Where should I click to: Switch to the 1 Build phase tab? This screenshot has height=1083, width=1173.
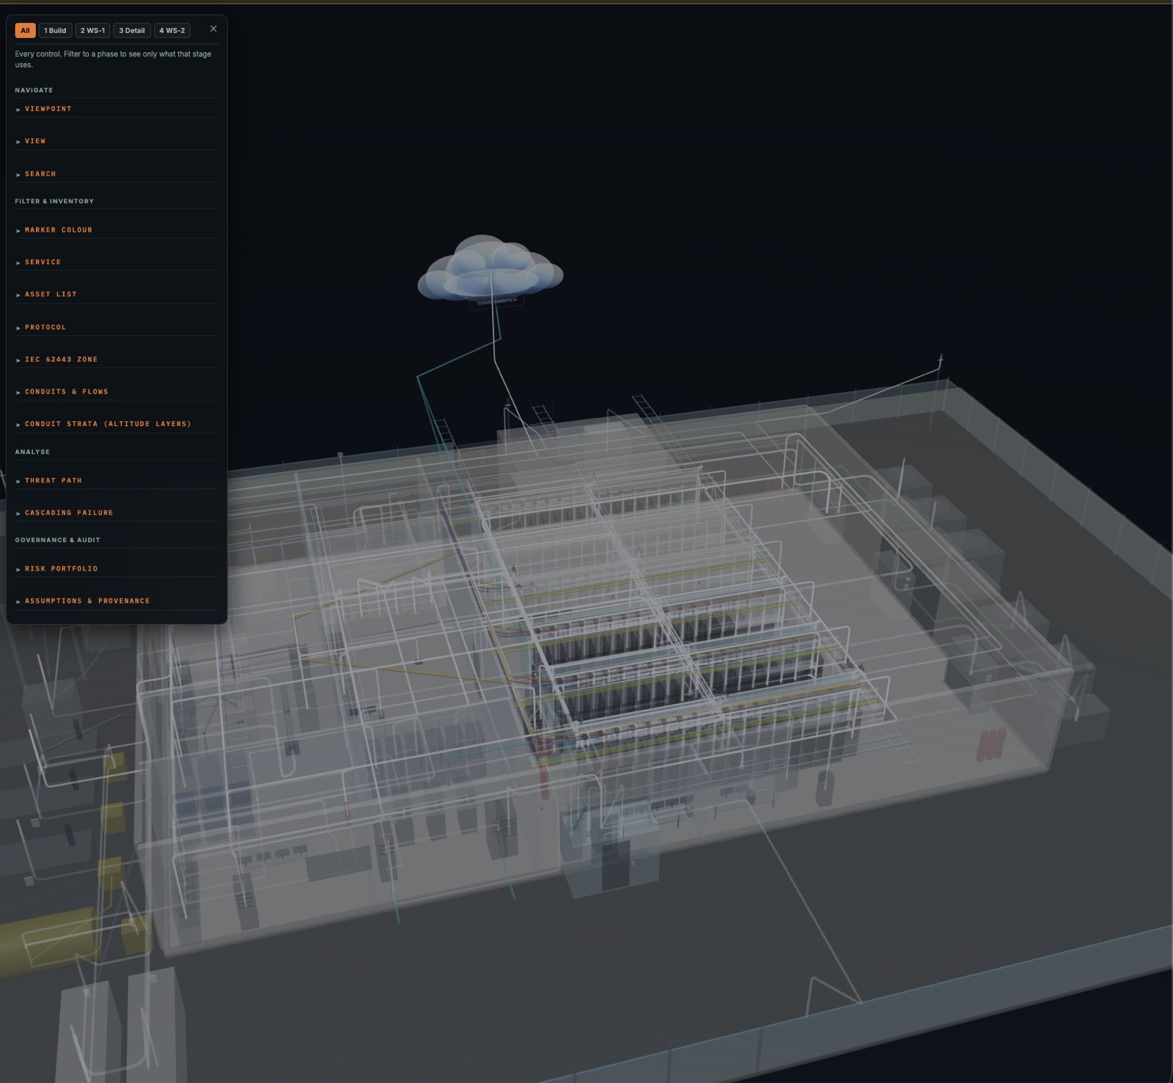[x=55, y=31]
